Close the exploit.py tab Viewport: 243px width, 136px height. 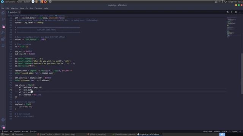point(19,12)
